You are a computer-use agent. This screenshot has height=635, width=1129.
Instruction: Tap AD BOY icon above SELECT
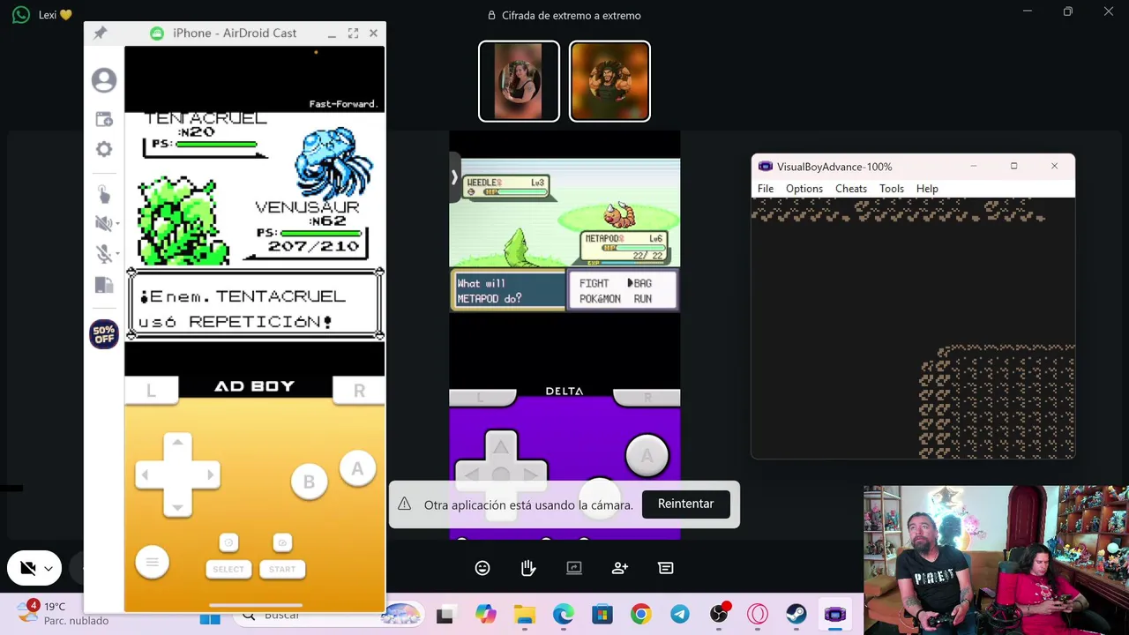(x=228, y=542)
